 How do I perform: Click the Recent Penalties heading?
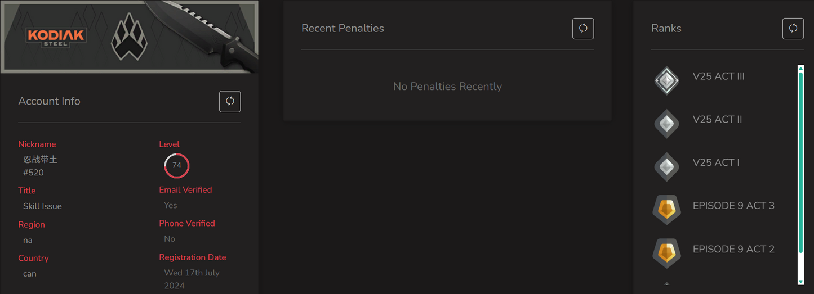[x=342, y=28]
